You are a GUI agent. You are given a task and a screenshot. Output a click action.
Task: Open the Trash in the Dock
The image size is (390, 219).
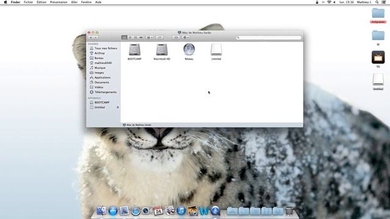(289, 210)
